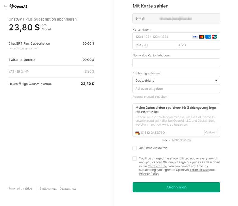Click the American Express card icon
The image size is (238, 206).
coord(208,37)
